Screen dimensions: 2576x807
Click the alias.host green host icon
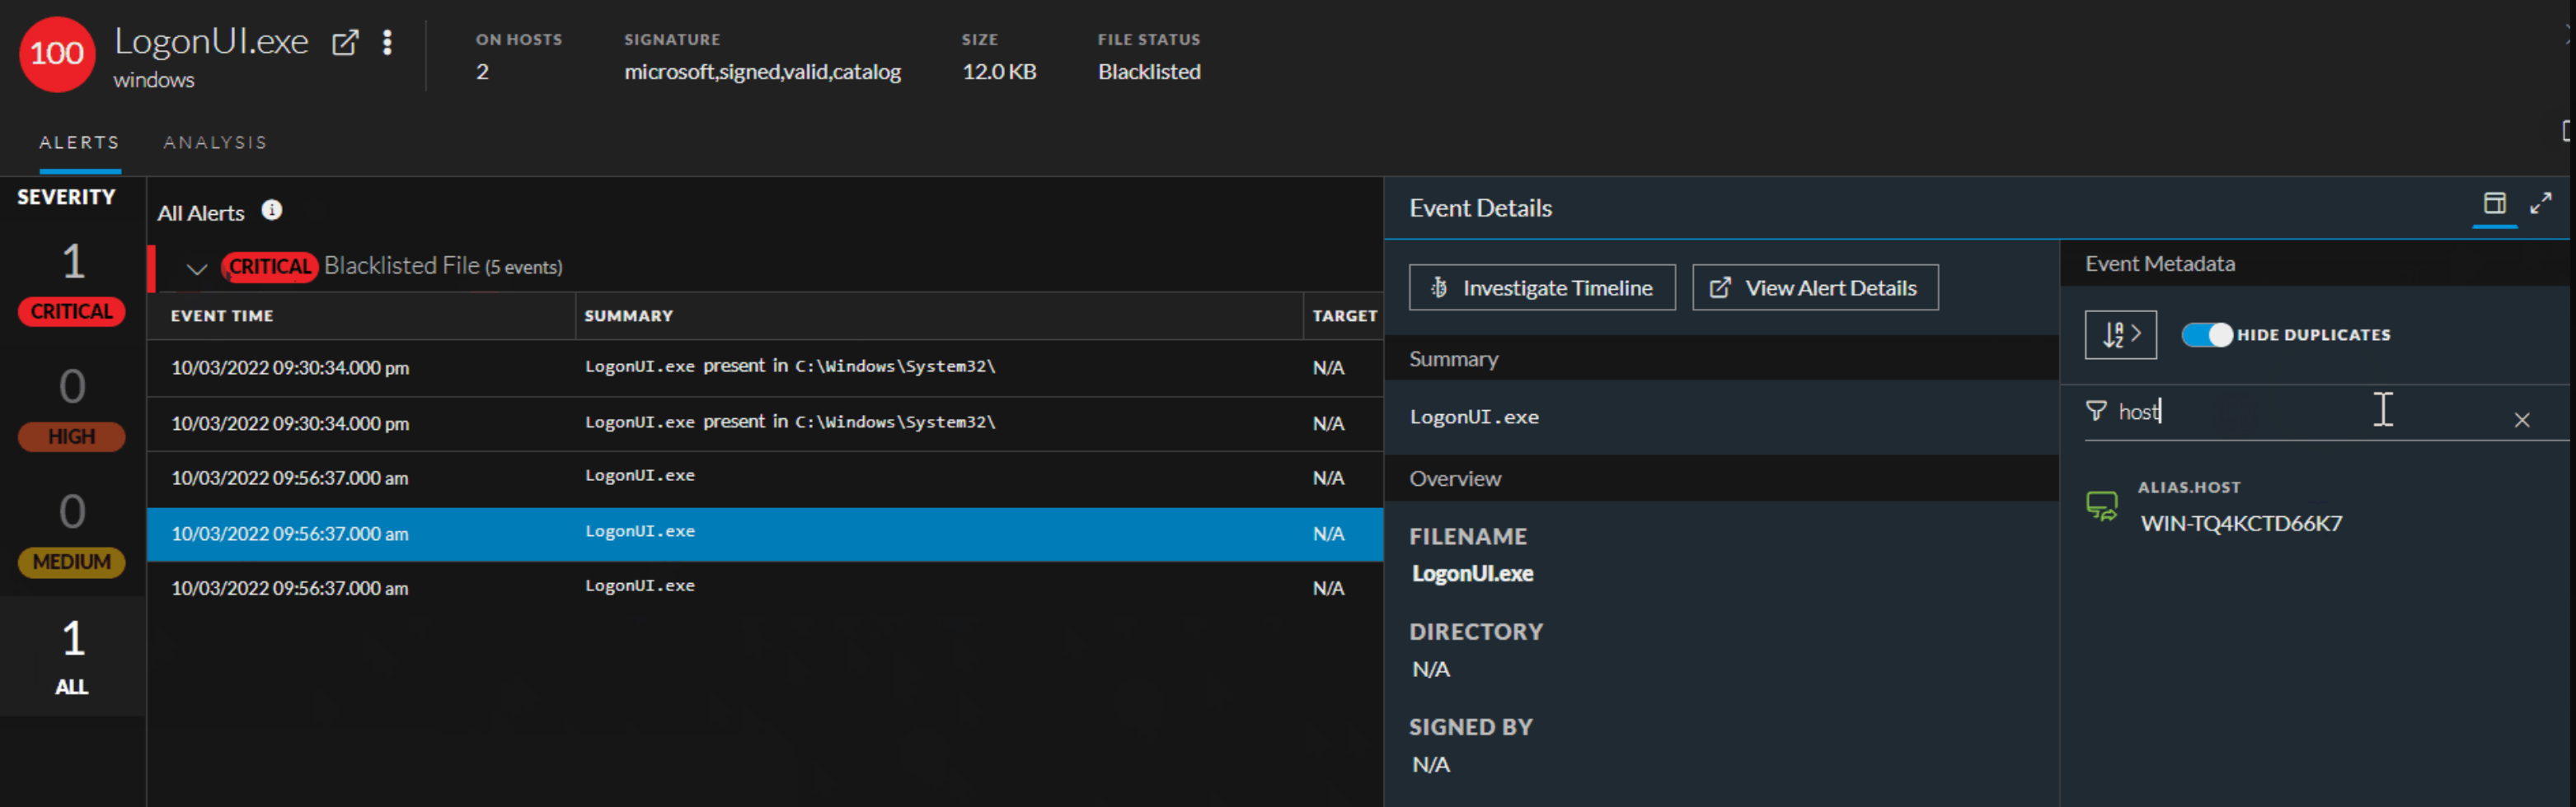coord(2101,506)
